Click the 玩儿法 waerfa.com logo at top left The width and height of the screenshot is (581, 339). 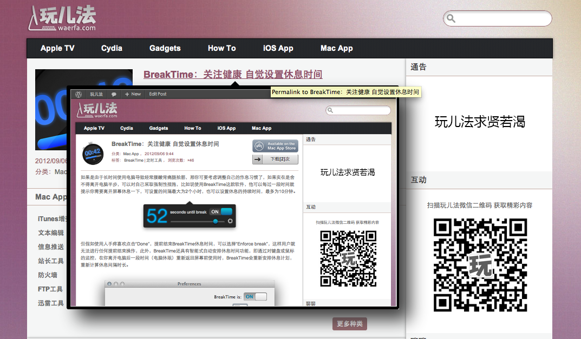point(63,18)
